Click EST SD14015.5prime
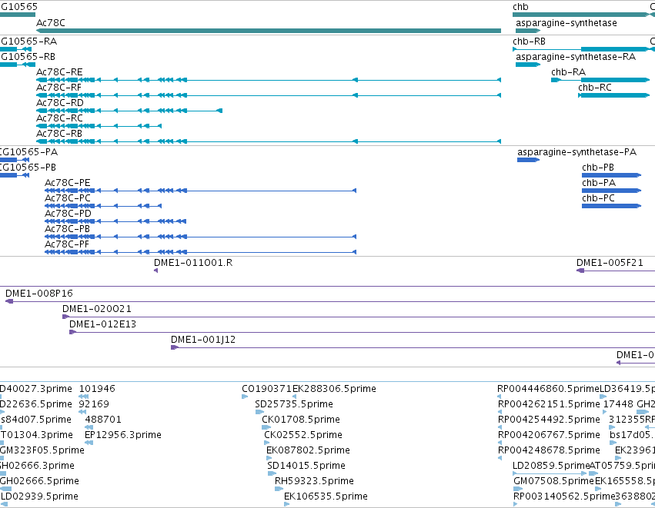Screen dimensions: 655x508 272,473
